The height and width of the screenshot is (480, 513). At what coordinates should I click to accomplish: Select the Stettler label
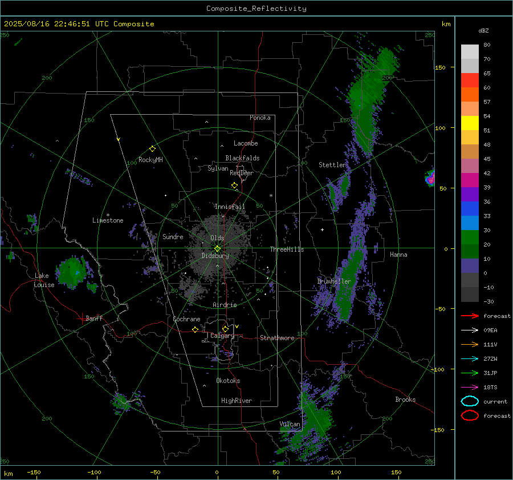coord(332,165)
